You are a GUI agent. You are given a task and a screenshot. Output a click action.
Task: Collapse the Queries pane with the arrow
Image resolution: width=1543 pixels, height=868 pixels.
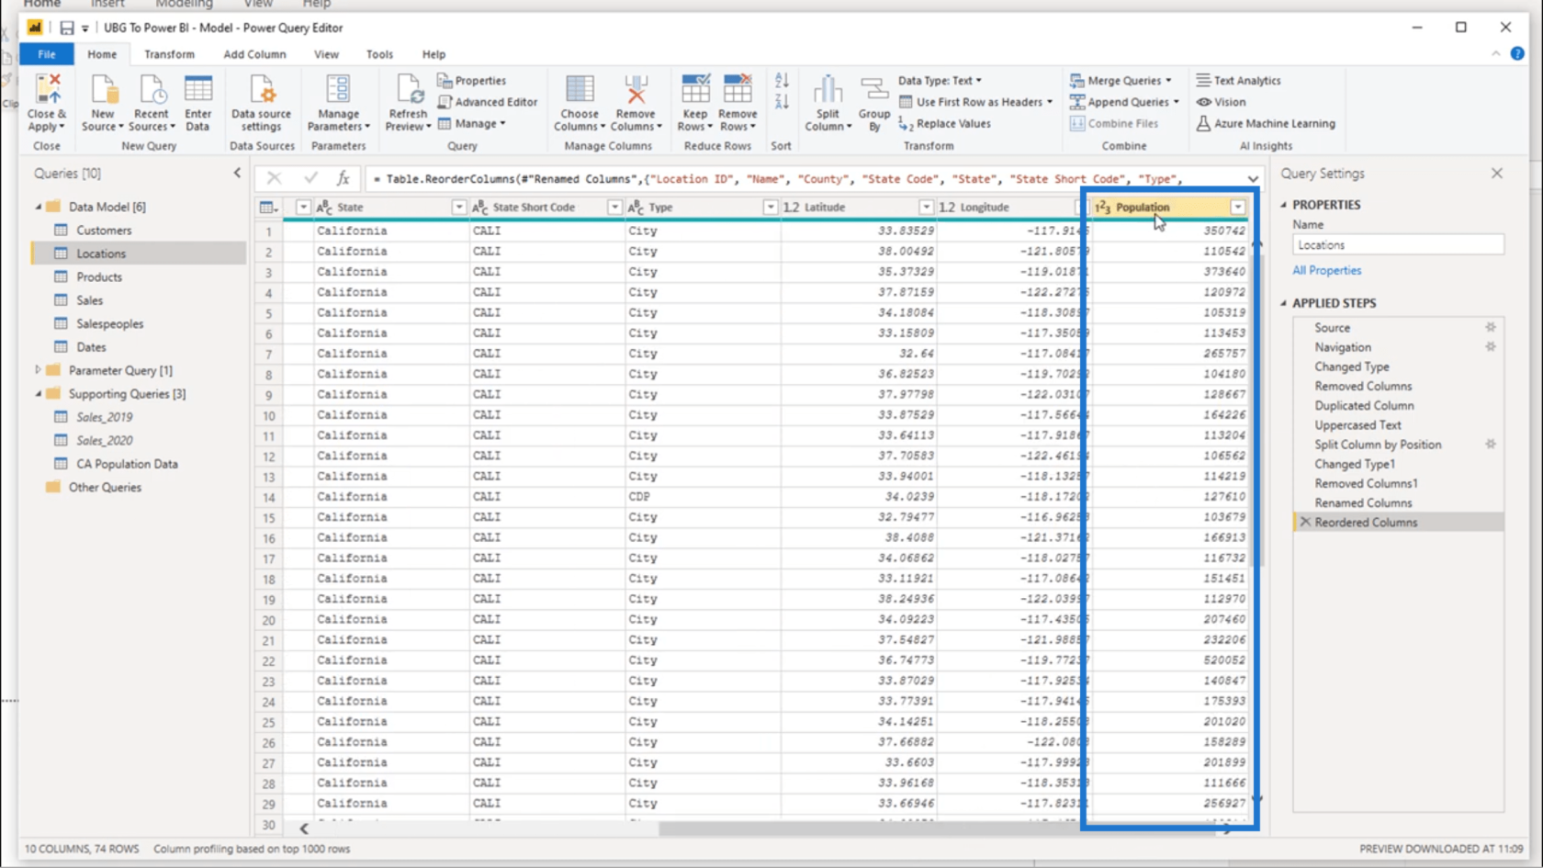coord(237,173)
